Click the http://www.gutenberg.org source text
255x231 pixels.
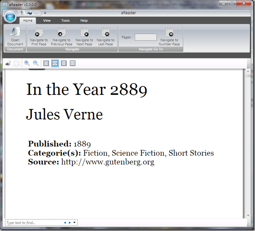pos(108,162)
